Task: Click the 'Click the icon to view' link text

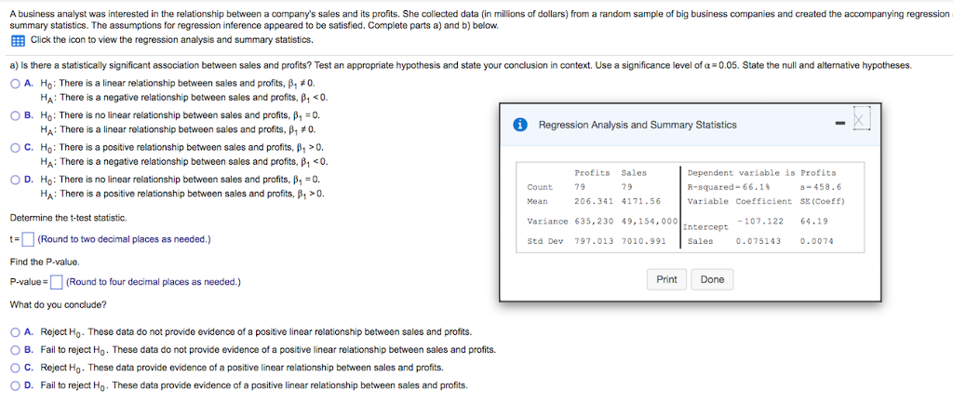Action: coord(171,41)
